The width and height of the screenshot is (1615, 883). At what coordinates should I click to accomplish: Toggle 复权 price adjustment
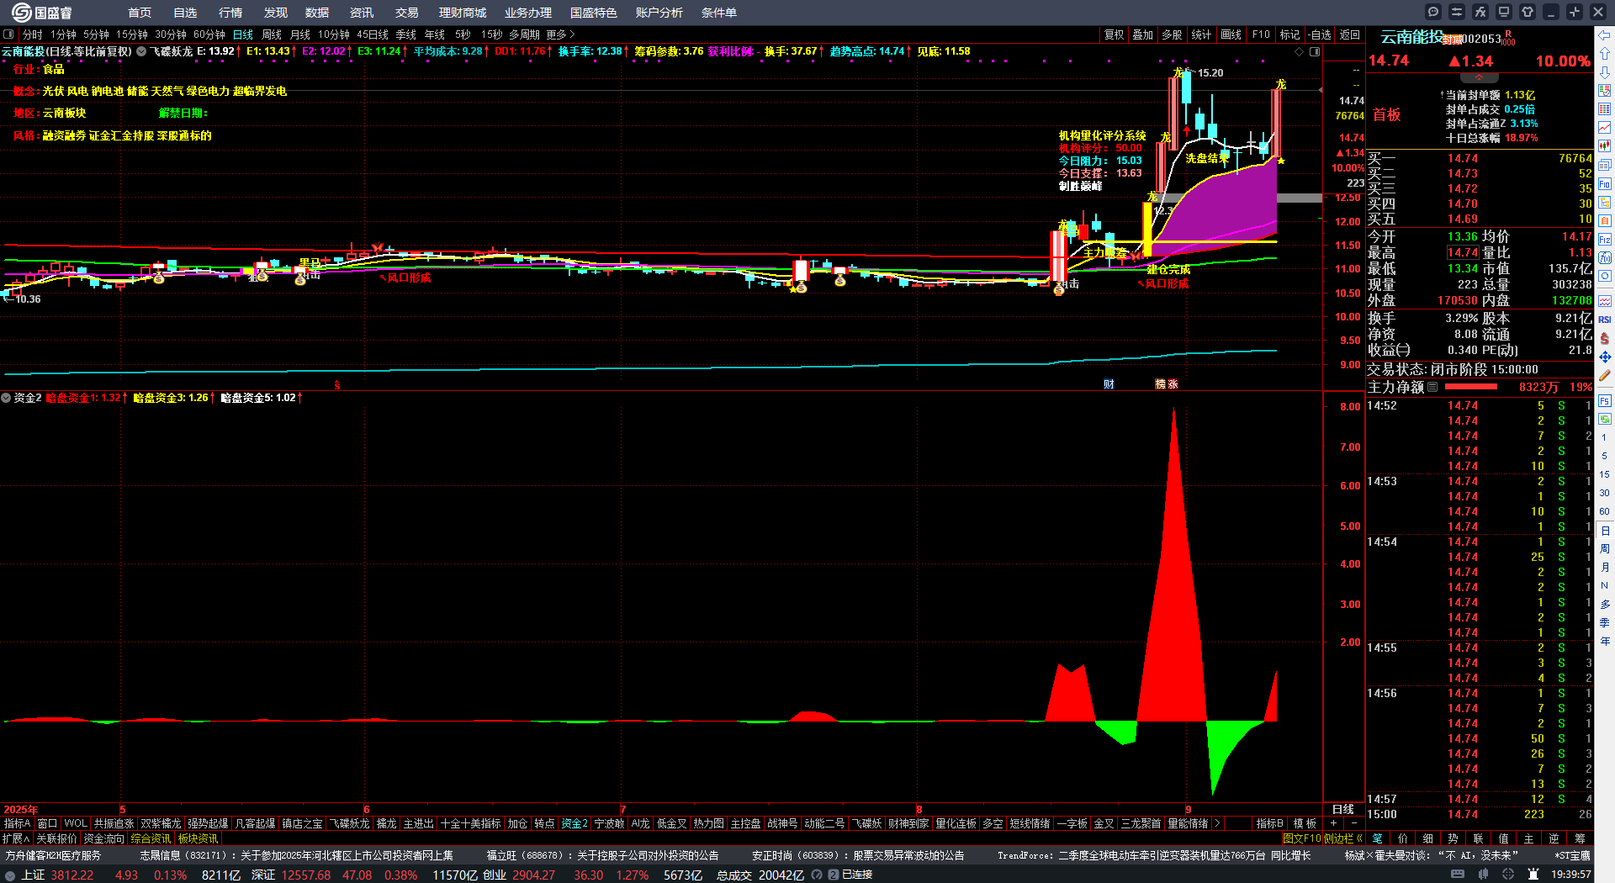[x=1114, y=34]
